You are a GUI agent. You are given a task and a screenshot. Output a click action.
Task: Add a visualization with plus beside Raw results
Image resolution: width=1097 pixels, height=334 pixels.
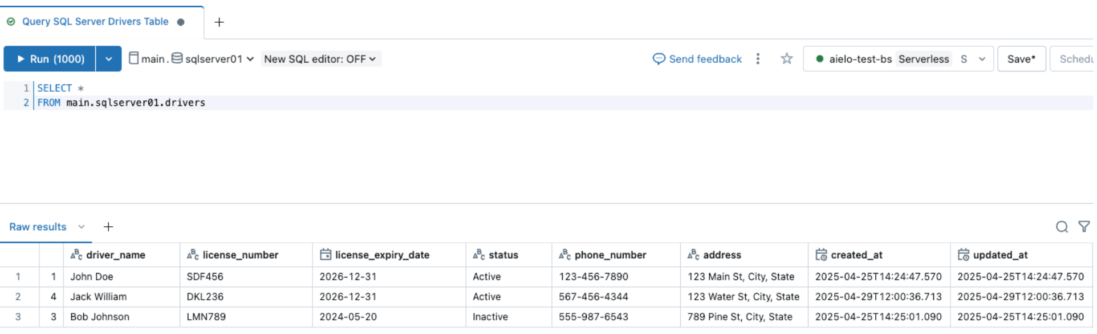(108, 227)
